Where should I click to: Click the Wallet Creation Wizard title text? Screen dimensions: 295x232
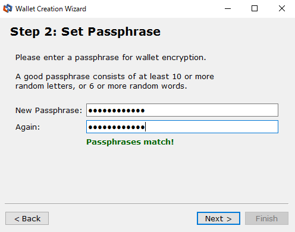tap(51, 9)
